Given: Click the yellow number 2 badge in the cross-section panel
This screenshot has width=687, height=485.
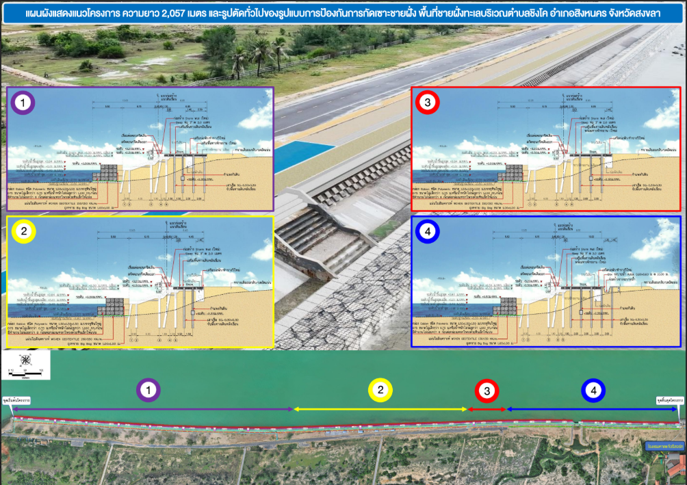Looking at the screenshot, I should (25, 233).
